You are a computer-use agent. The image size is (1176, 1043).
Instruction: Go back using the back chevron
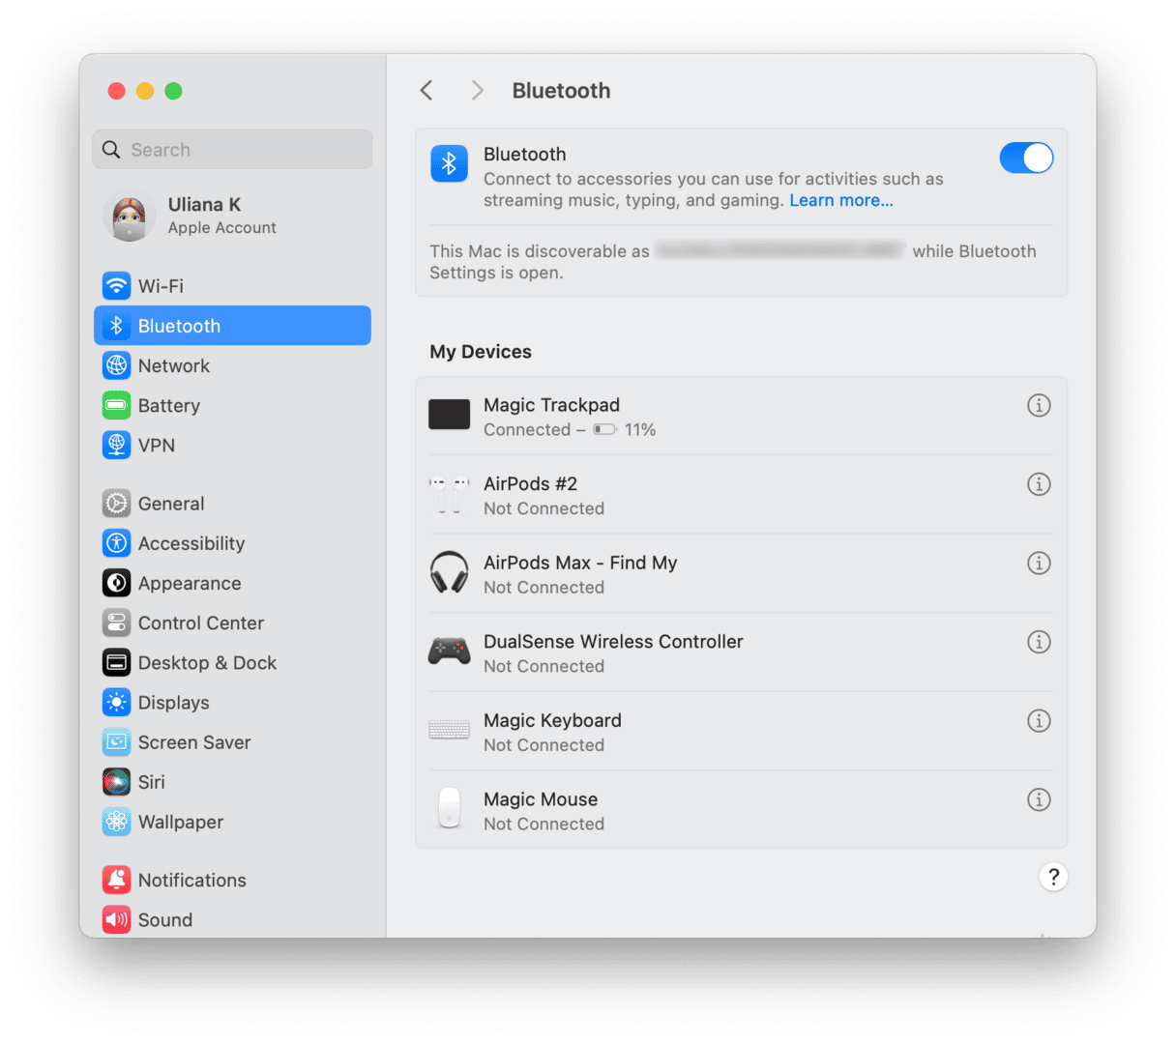coord(426,91)
